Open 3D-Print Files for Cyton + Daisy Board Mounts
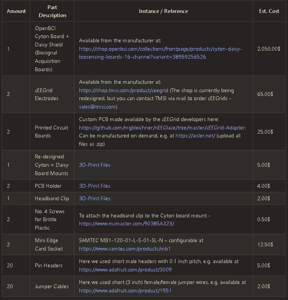 tap(95, 165)
